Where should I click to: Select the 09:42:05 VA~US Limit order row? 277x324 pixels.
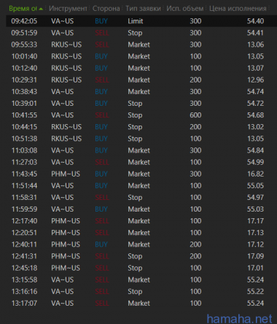(138, 21)
